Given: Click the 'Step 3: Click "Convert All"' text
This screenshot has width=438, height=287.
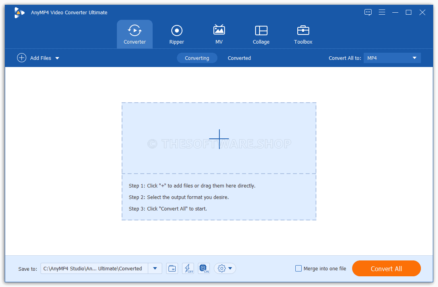Looking at the screenshot, I should click(x=168, y=209).
